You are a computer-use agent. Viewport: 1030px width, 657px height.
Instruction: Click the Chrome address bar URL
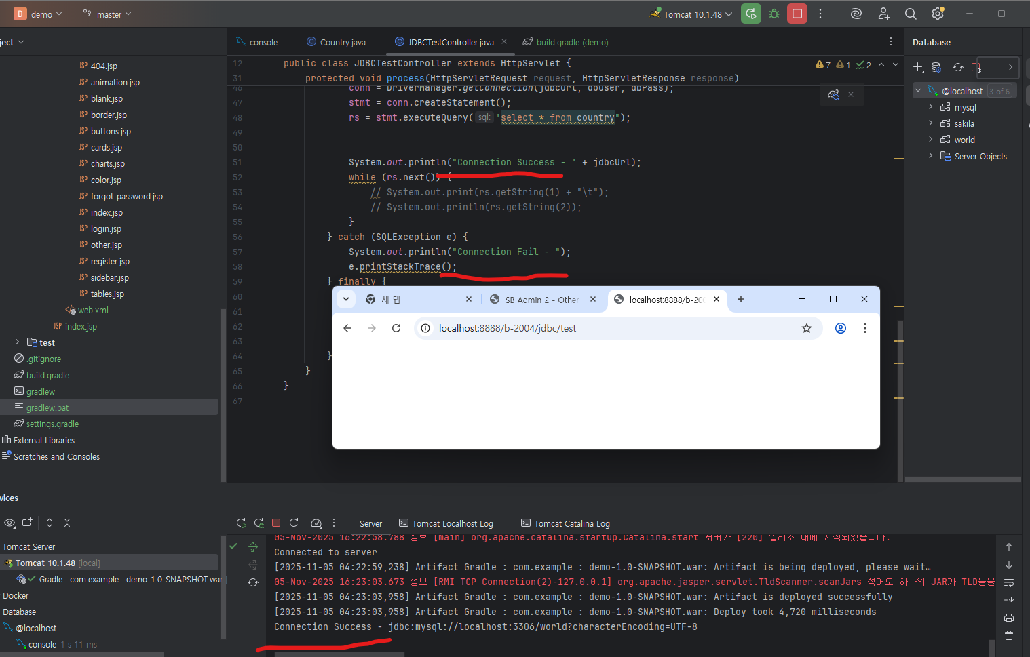[x=508, y=328]
